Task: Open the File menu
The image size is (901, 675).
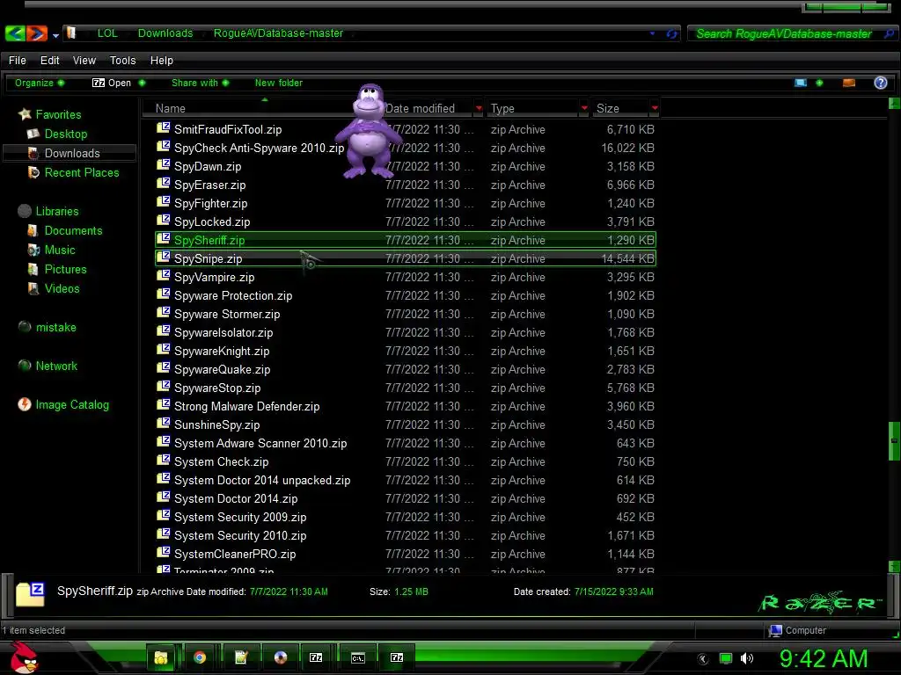Action: pyautogui.click(x=18, y=61)
